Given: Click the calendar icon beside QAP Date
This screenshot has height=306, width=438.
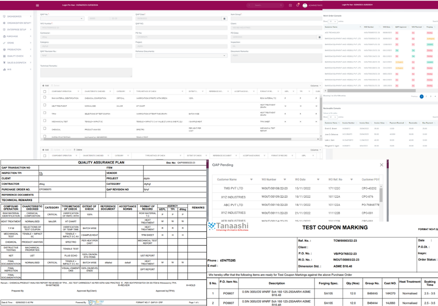Looking at the screenshot, I should point(224,18).
